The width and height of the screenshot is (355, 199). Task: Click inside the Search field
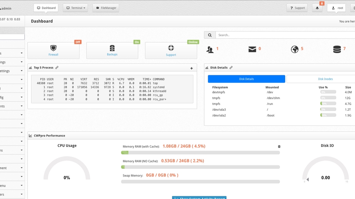tap(285, 35)
